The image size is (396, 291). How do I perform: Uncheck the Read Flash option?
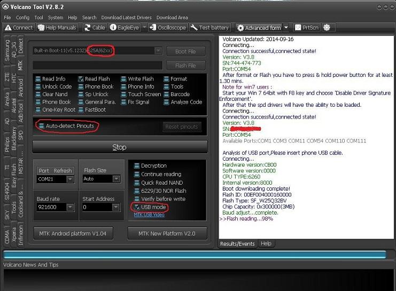[94, 78]
